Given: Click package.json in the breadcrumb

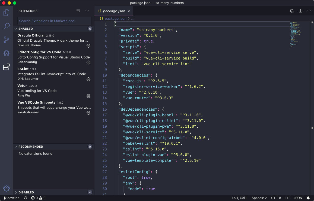Looking at the screenshot, I should coord(116,19).
